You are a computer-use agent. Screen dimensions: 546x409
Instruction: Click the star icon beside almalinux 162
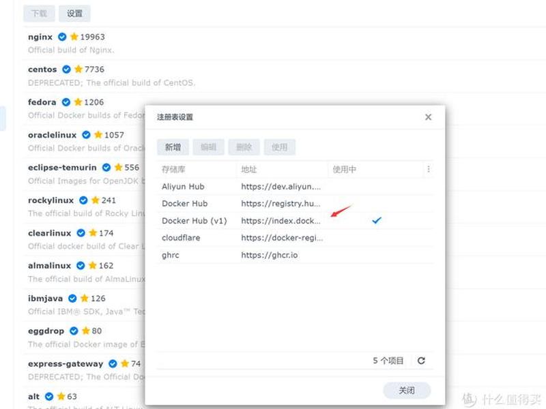93,265
